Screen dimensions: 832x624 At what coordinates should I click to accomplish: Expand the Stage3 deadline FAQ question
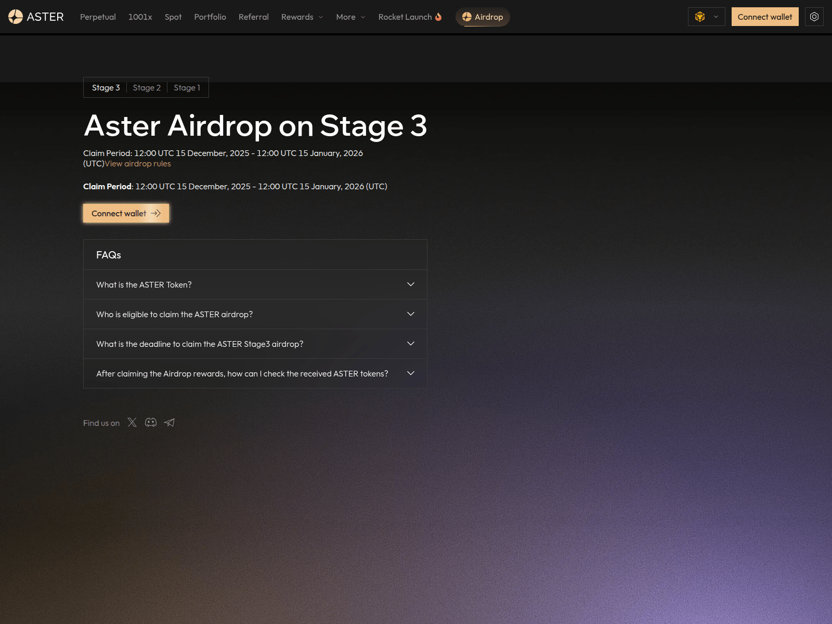pos(255,344)
